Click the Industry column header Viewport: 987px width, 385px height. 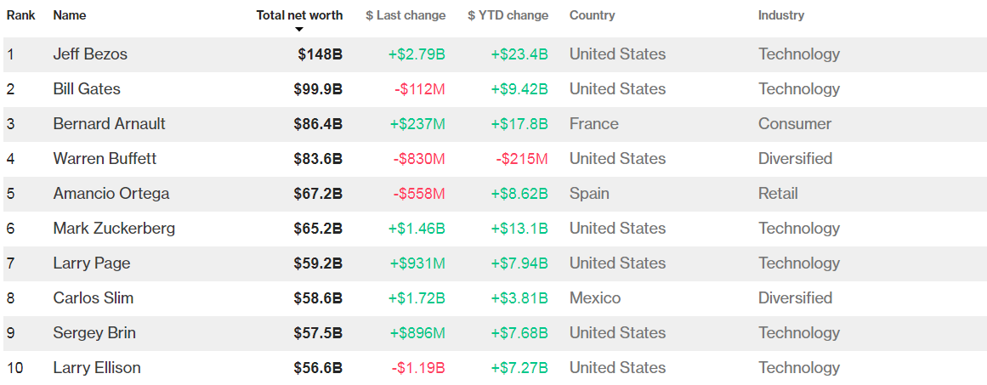780,15
